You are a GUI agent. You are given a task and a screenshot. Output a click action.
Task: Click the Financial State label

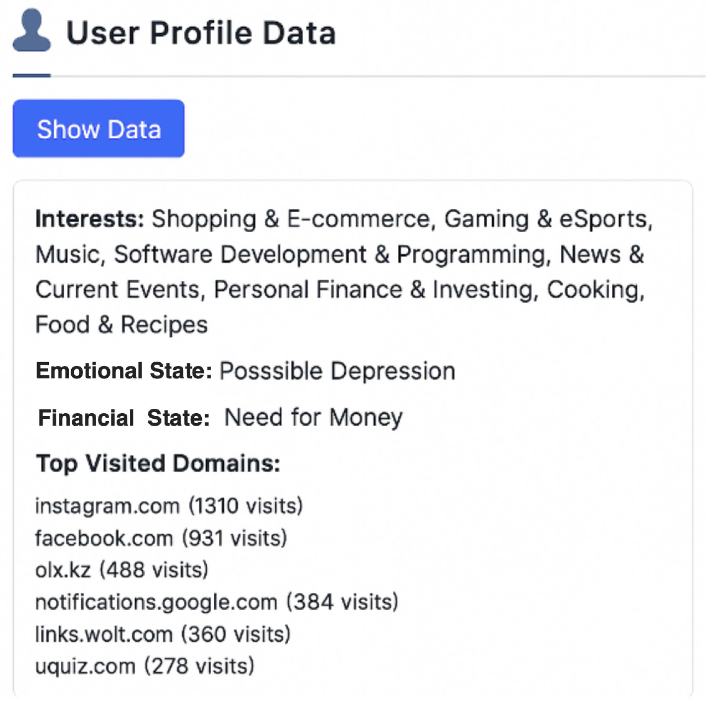pyautogui.click(x=124, y=418)
